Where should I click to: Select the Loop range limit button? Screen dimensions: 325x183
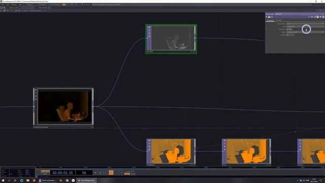point(127,174)
